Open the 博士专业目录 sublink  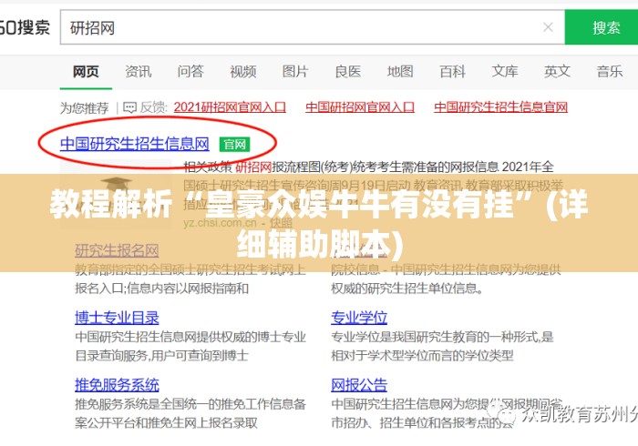point(117,318)
